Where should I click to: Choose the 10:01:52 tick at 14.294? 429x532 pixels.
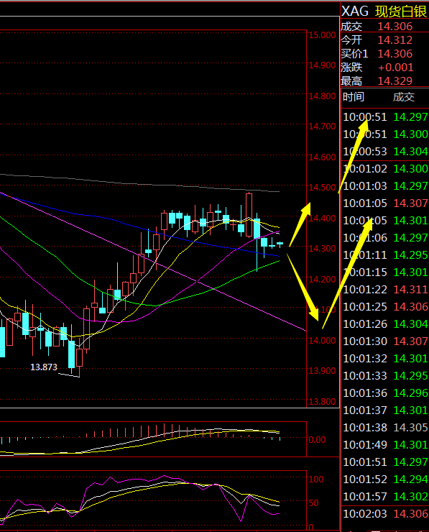(385, 480)
